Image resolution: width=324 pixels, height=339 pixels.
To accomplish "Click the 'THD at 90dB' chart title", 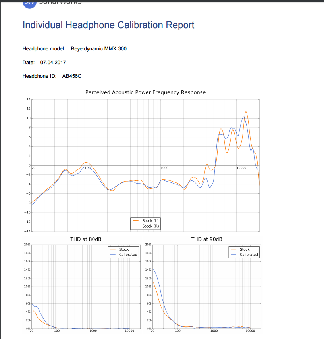I will [206, 239].
